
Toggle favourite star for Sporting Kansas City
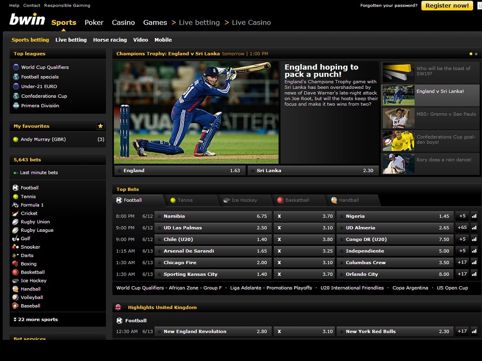159,275
